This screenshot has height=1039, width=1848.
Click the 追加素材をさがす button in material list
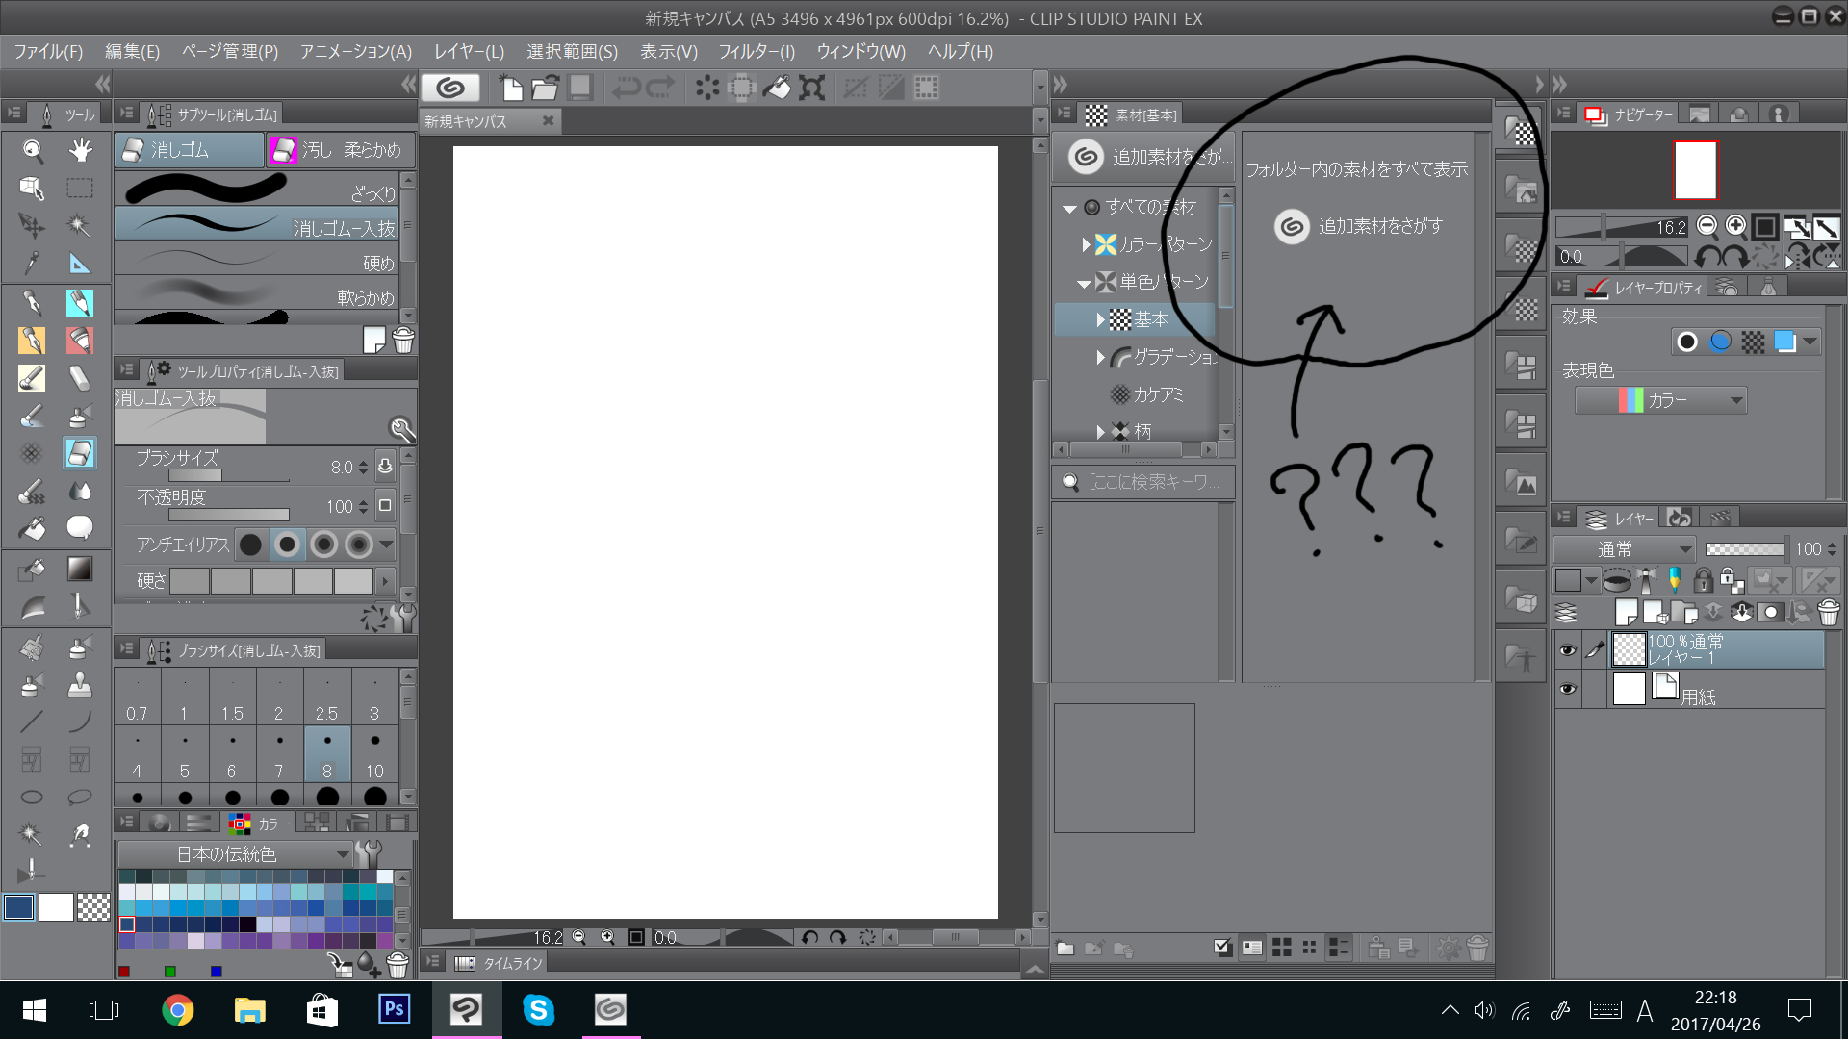(1359, 227)
